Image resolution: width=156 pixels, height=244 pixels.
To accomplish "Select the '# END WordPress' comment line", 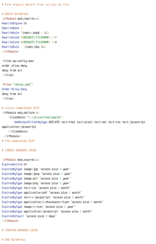I will 14,240.
